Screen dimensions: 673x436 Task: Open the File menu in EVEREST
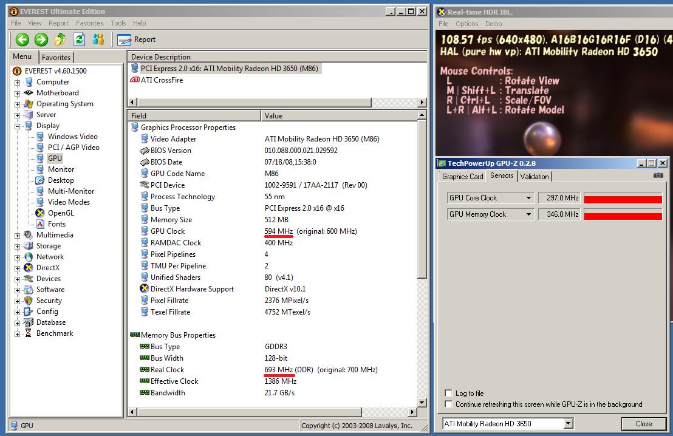click(x=16, y=23)
